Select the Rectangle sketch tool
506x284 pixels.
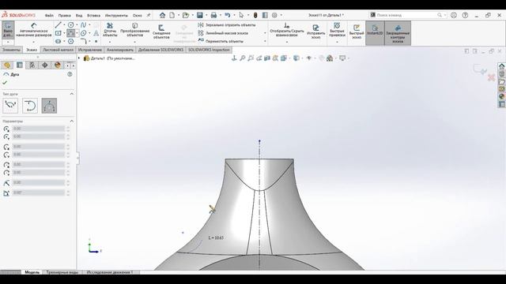pyautogui.click(x=58, y=33)
